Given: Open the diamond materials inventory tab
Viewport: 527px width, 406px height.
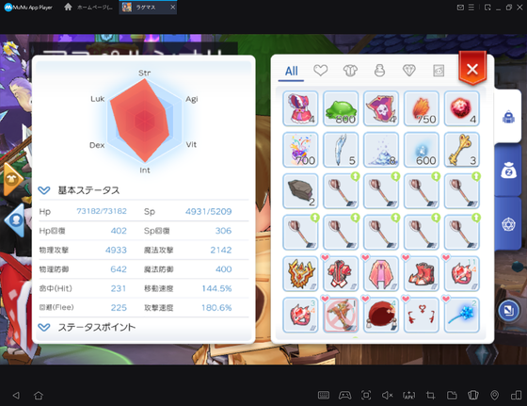Looking at the screenshot, I should pos(409,71).
